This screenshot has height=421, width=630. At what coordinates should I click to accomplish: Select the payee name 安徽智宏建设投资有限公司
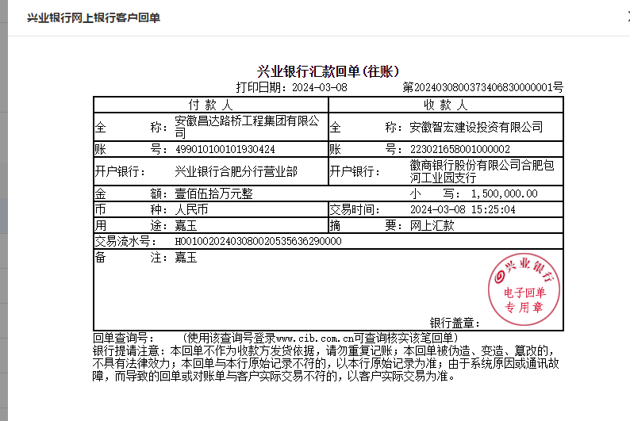point(476,127)
